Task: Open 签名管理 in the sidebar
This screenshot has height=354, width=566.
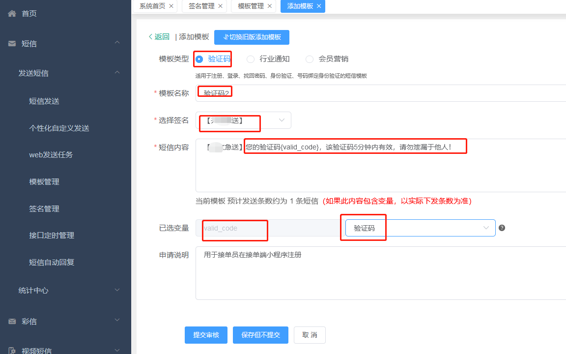Action: point(44,209)
